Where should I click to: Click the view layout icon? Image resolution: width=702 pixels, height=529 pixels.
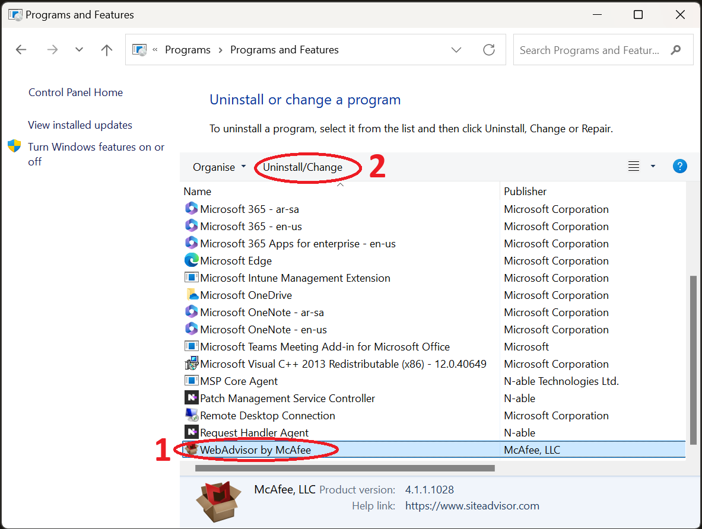click(634, 167)
